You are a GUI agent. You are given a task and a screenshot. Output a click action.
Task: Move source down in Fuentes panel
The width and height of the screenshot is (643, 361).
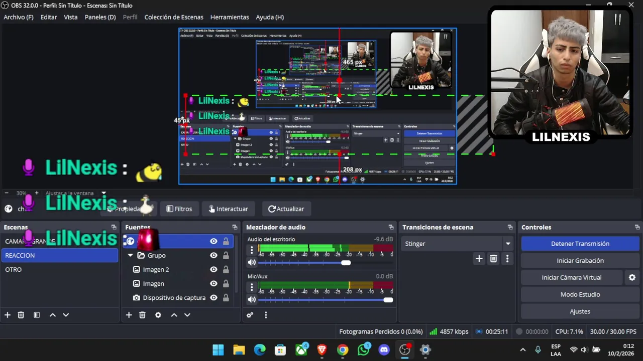click(x=187, y=315)
